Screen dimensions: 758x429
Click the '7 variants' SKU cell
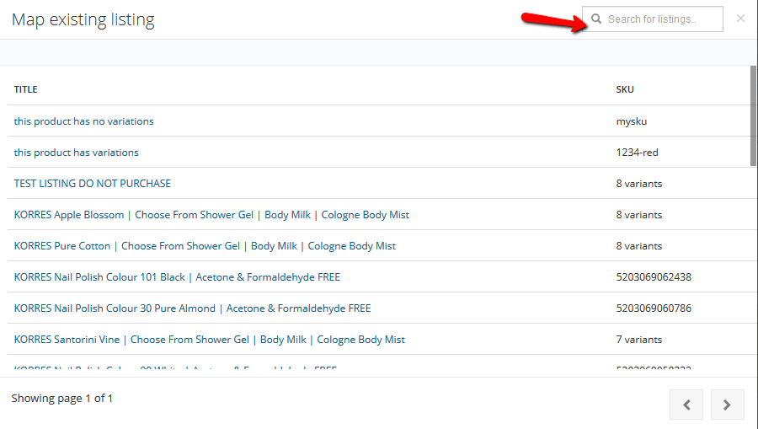[638, 340]
